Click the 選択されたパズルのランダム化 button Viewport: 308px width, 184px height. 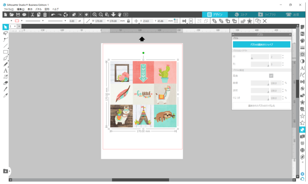261,106
